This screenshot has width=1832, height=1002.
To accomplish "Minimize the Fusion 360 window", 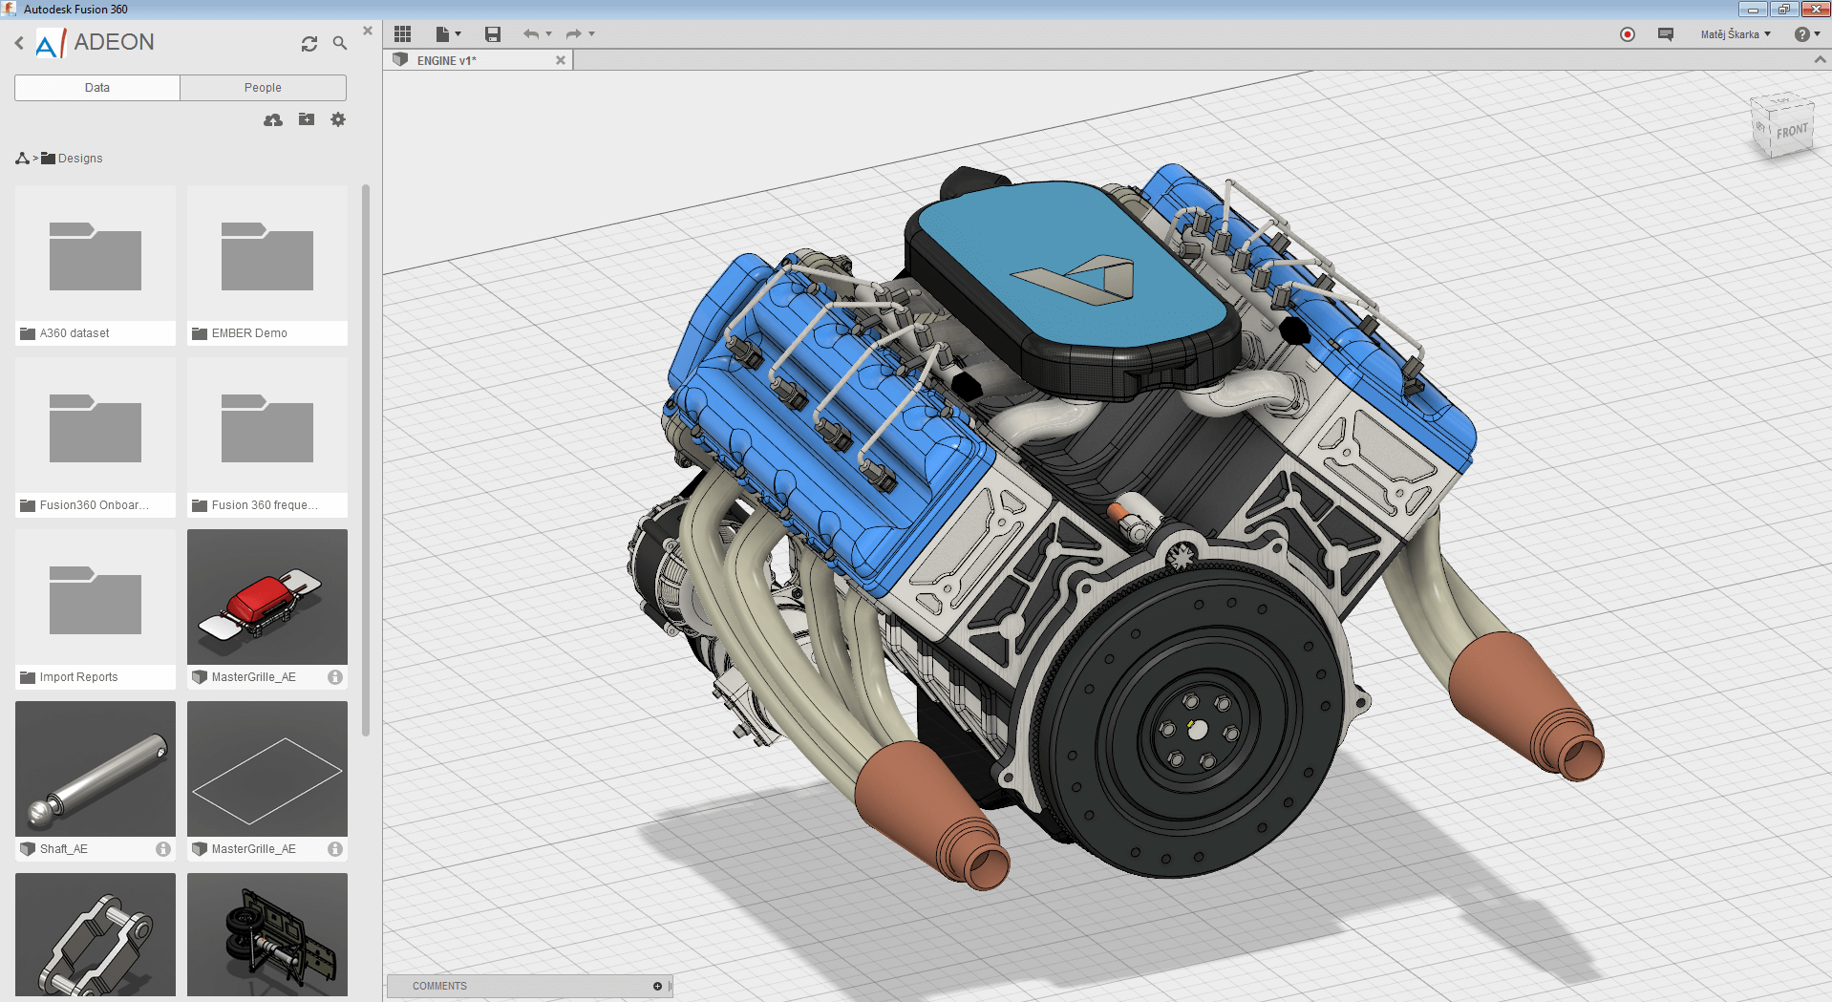I will [1753, 10].
